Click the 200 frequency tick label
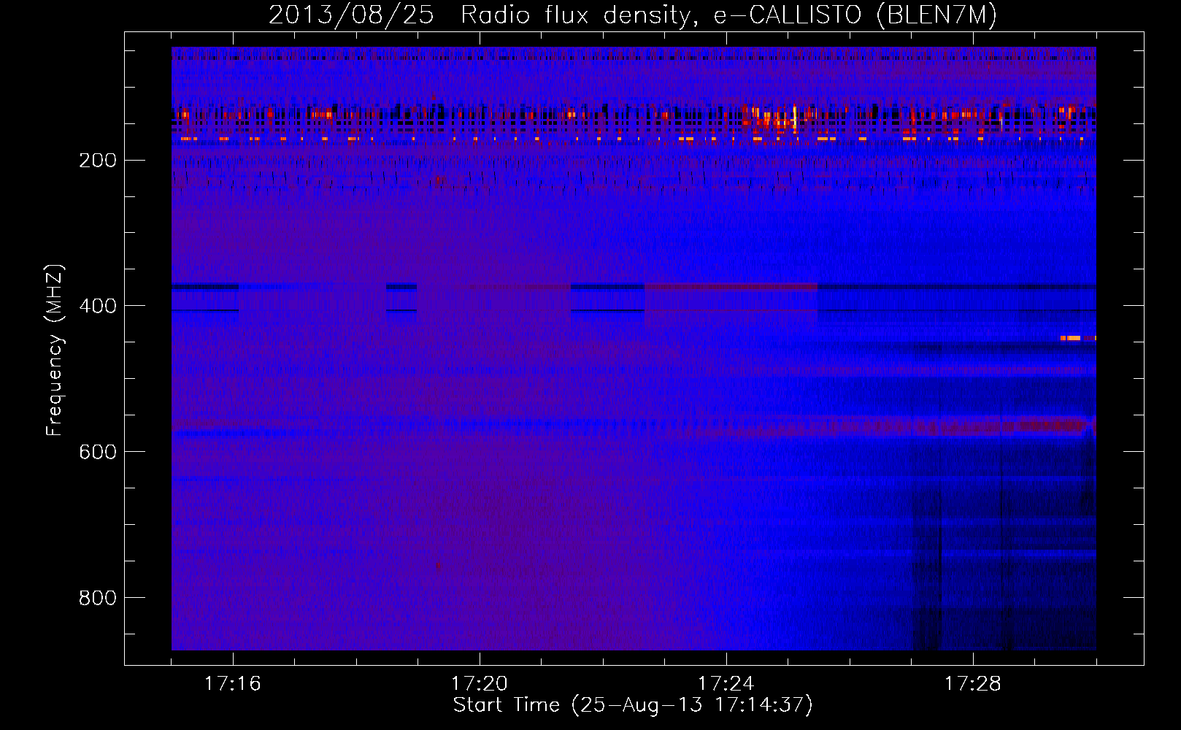The width and height of the screenshot is (1181, 730). (x=98, y=160)
